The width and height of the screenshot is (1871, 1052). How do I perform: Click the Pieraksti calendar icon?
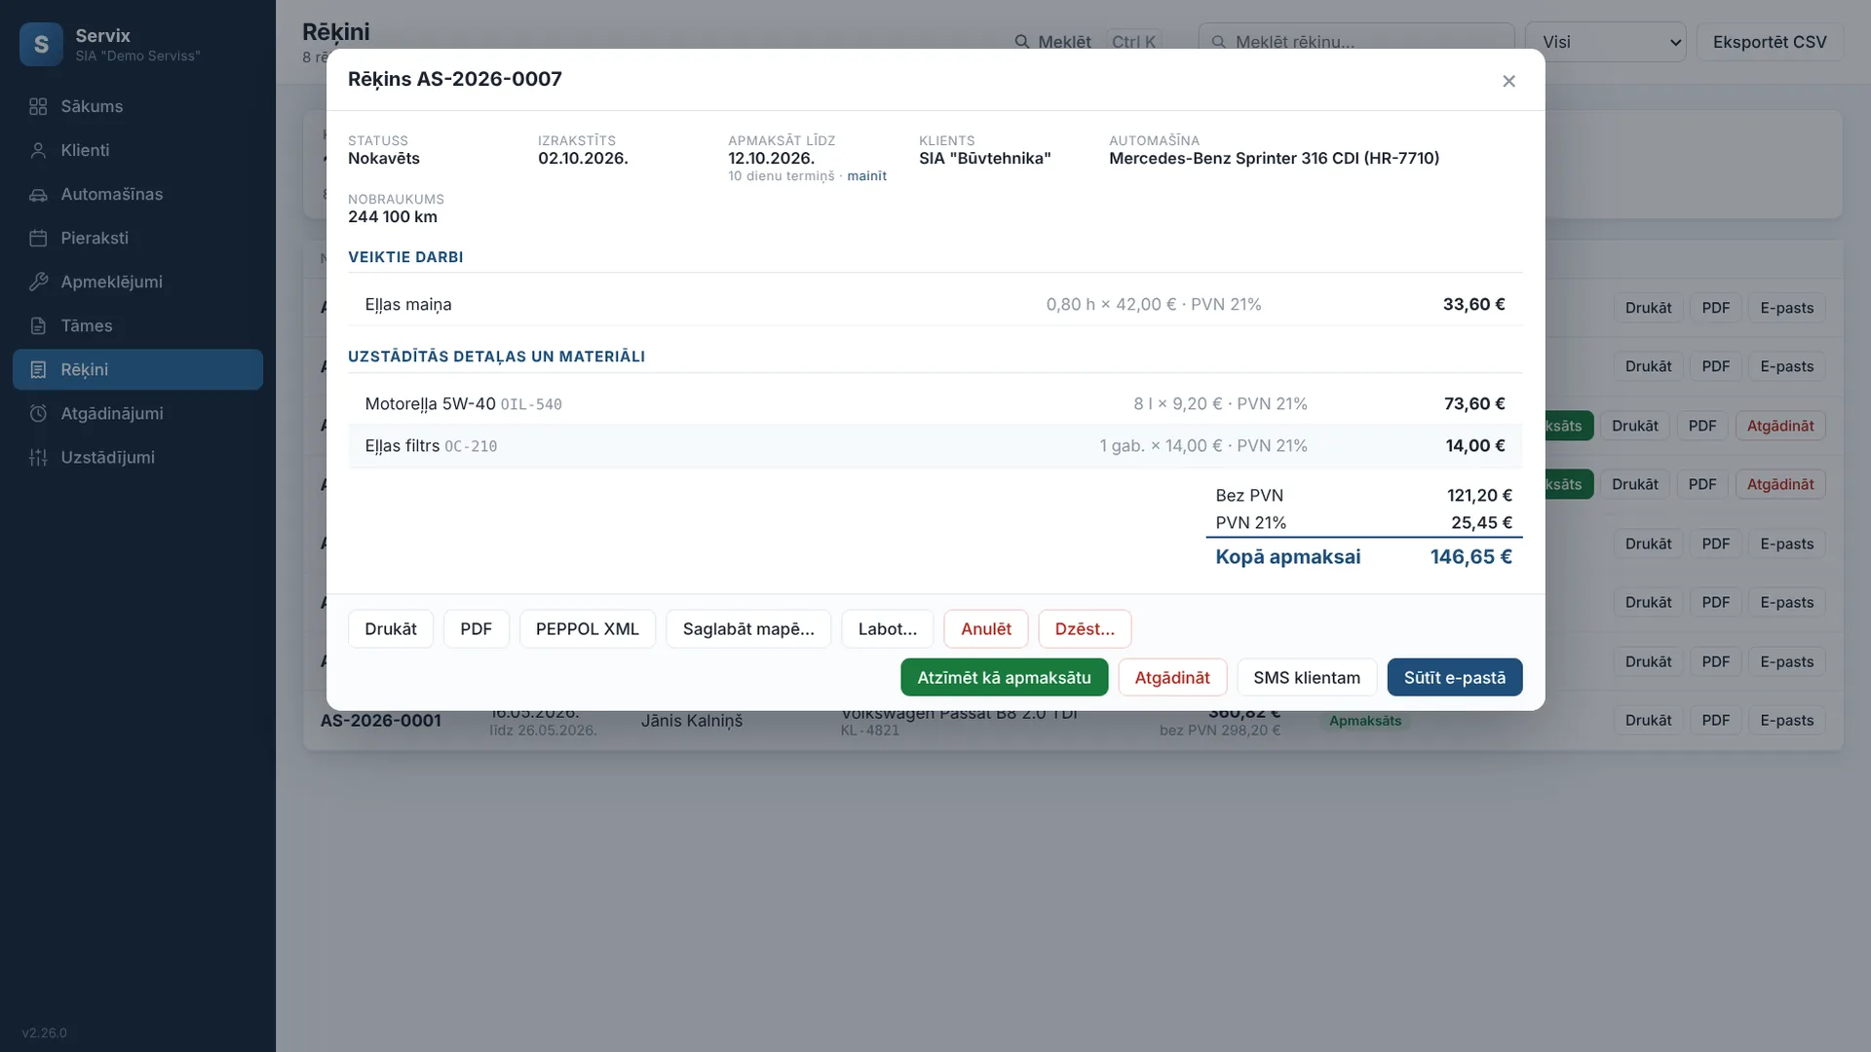click(x=38, y=238)
